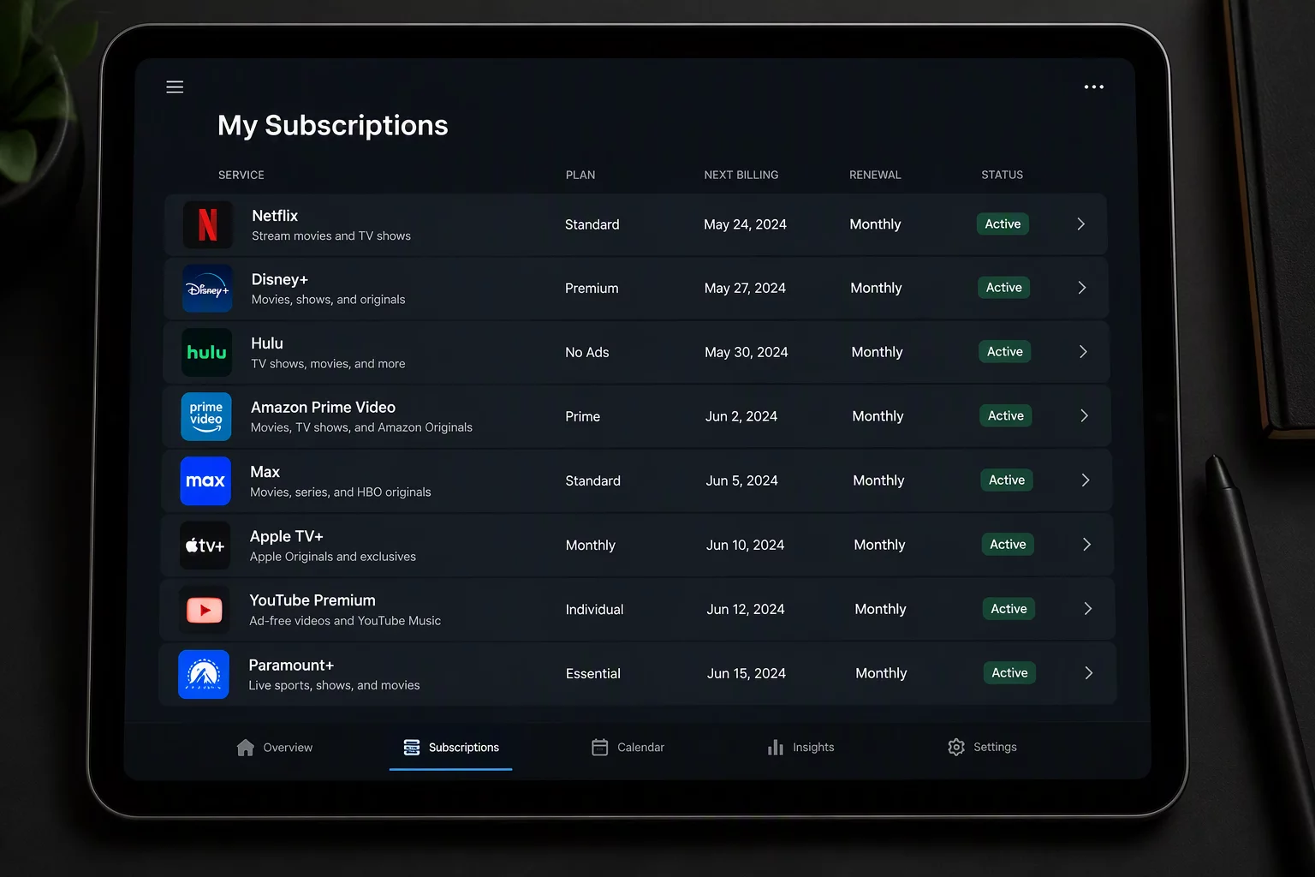Click the Settings gear icon

pos(956,747)
